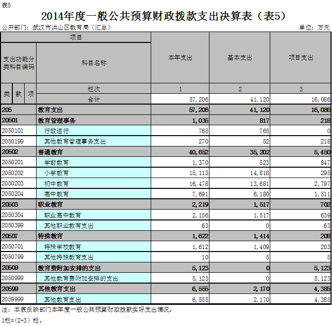Click the "表5" label in top-left corner
Image resolution: width=332 pixels, height=326 pixels.
tap(6, 4)
